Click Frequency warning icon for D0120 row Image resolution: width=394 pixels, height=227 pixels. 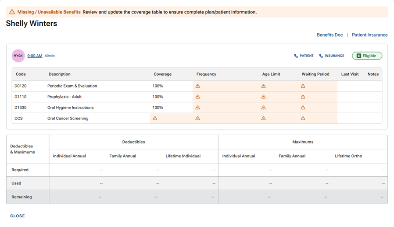(x=197, y=86)
